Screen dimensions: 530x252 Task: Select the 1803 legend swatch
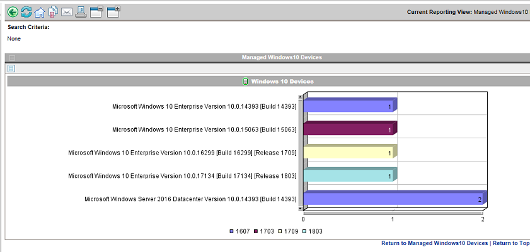point(304,231)
